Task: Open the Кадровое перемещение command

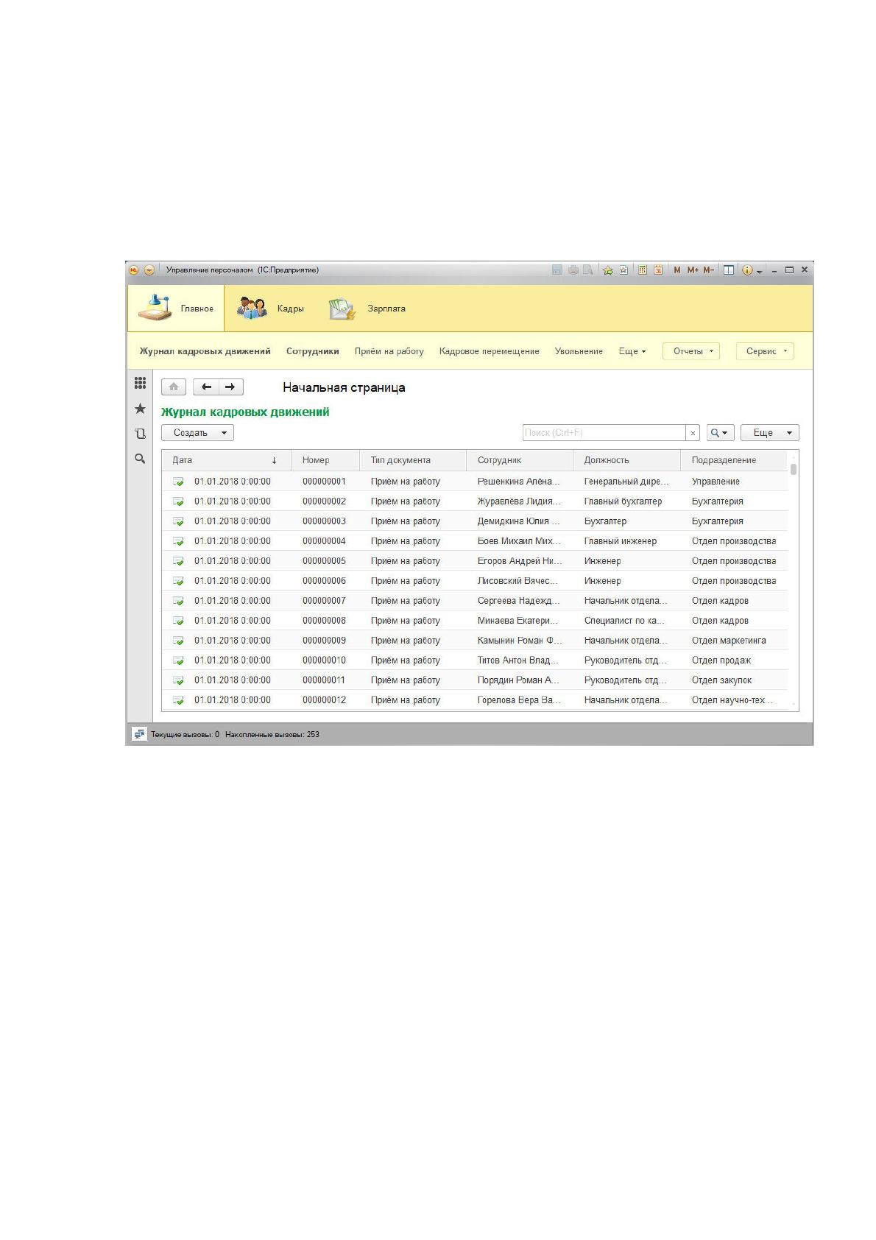Action: click(x=489, y=351)
